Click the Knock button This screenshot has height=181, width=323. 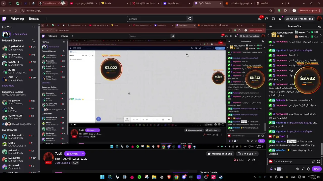click(72, 154)
